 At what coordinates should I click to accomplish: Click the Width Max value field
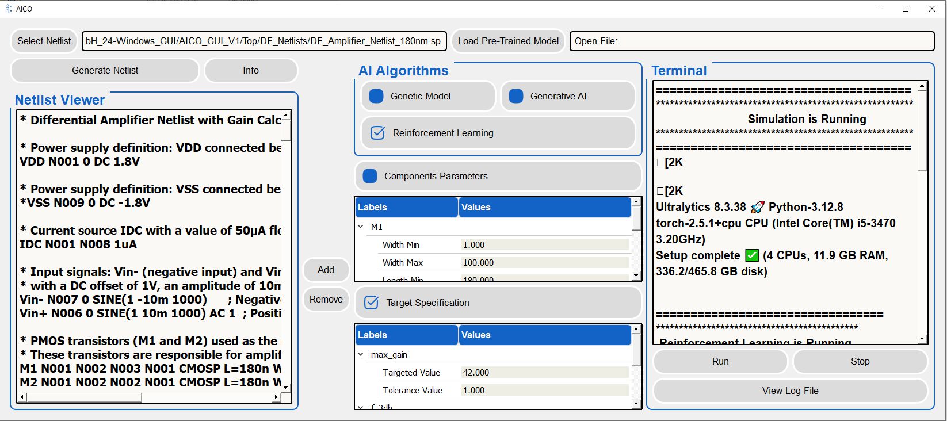[x=544, y=263]
